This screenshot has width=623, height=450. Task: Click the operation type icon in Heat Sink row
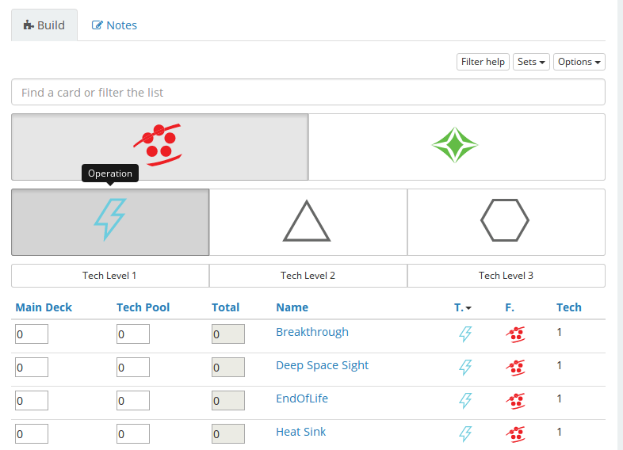click(465, 433)
